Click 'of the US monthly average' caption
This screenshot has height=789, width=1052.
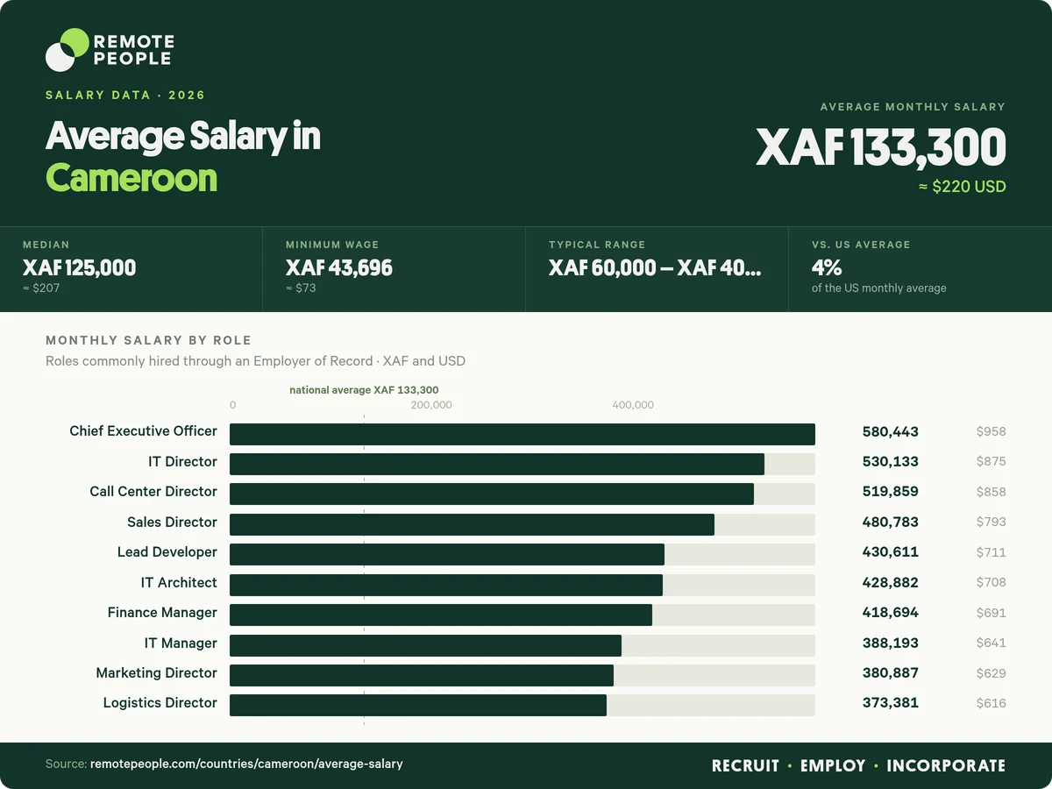(879, 288)
